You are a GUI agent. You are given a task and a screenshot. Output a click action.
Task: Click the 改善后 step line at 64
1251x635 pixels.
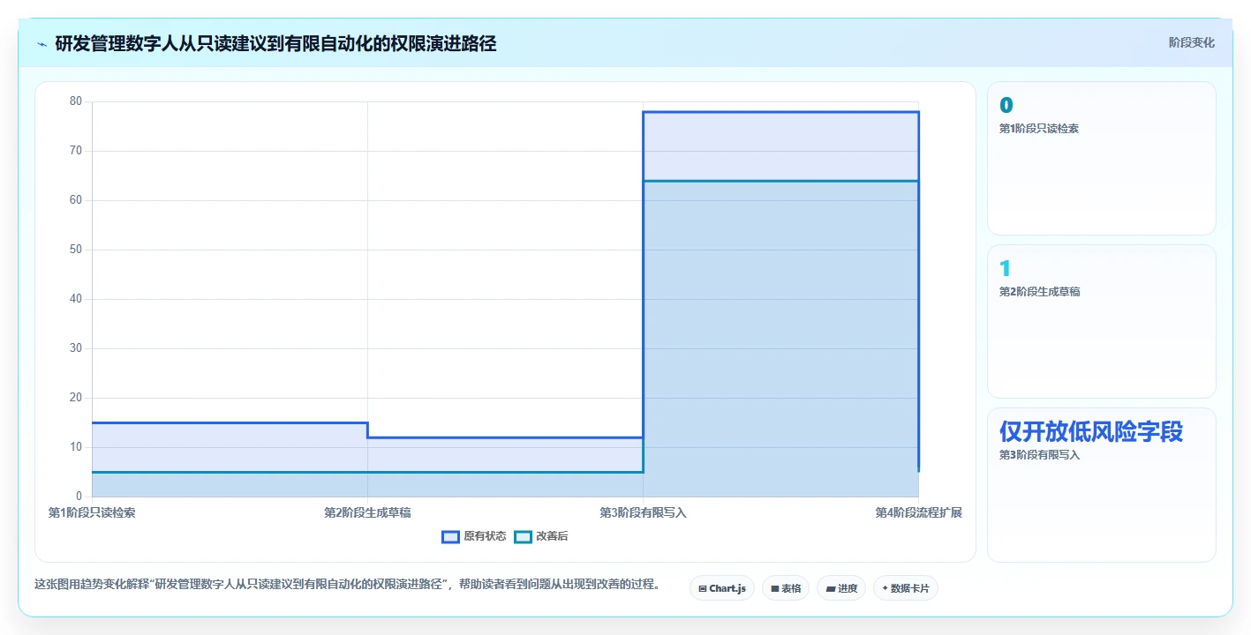(x=780, y=181)
